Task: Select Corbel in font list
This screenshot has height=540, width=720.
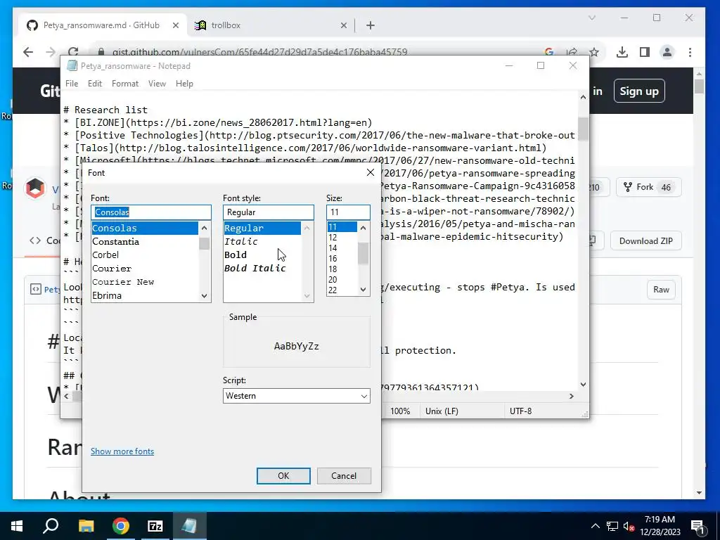Action: 145,255
